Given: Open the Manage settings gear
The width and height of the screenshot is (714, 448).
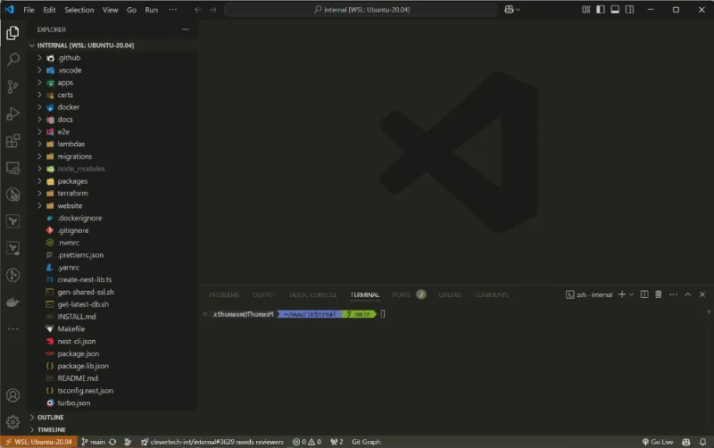Looking at the screenshot, I should point(12,422).
